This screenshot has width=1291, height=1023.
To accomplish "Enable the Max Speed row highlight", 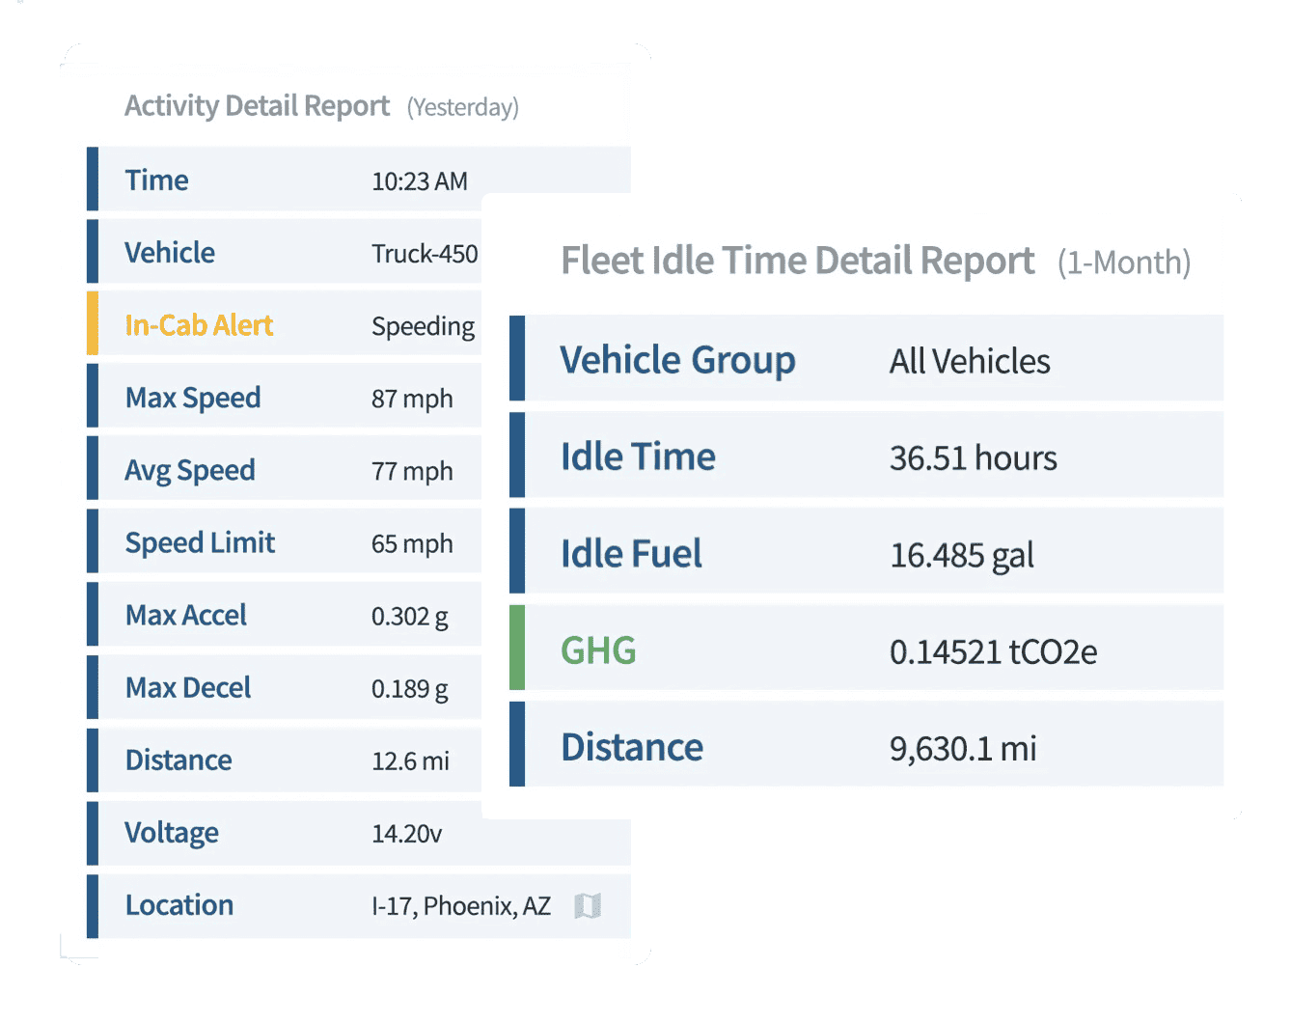I will point(289,397).
